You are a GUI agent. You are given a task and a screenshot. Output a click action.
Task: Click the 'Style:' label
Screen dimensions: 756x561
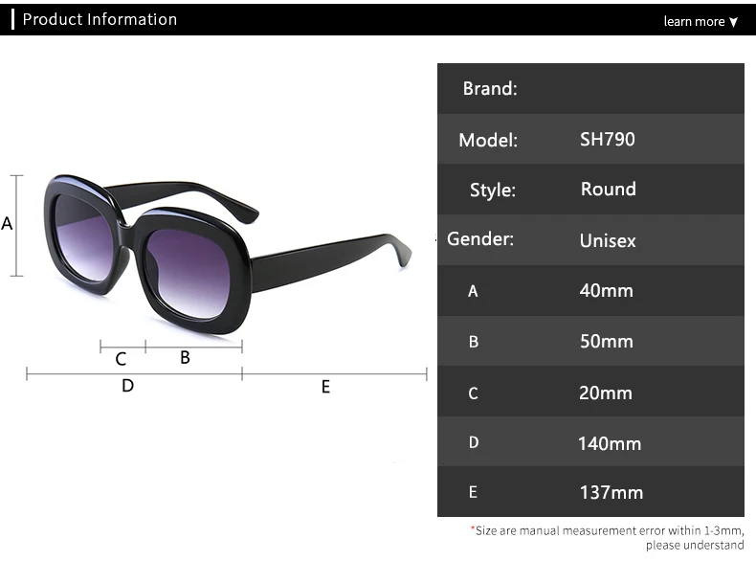(493, 190)
